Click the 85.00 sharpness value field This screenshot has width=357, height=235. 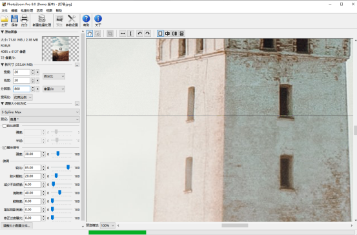(32, 168)
